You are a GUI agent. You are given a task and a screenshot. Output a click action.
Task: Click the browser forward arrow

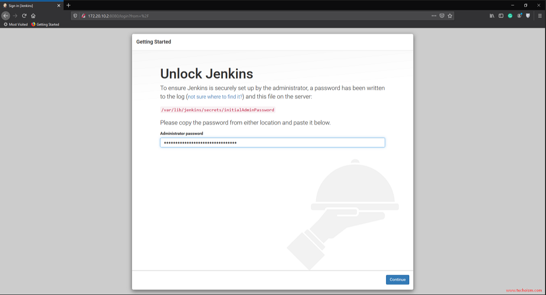click(x=15, y=16)
